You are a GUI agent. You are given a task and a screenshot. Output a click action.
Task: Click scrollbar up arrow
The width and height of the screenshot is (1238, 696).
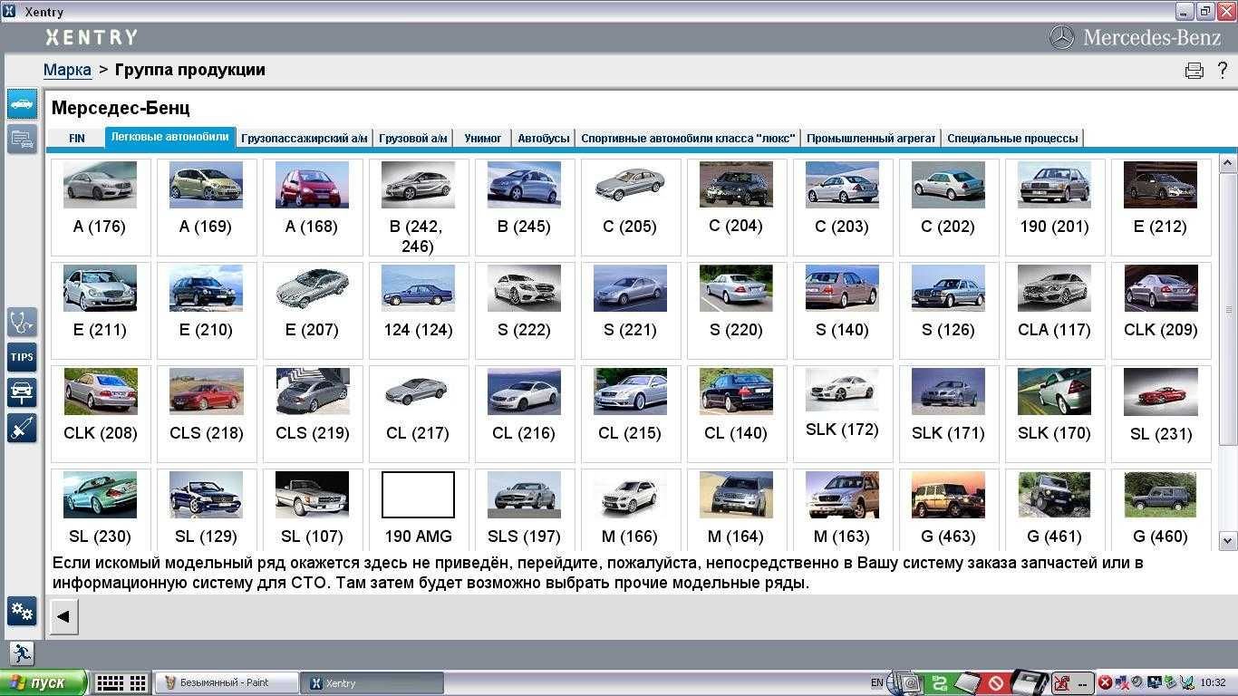point(1228,163)
